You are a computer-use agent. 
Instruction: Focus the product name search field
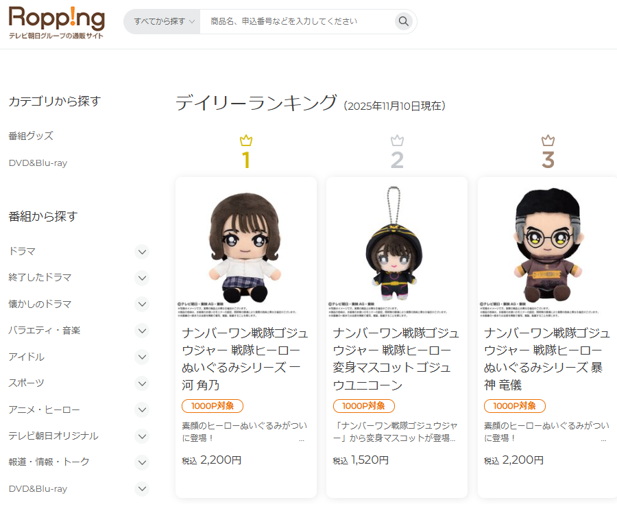tap(297, 21)
